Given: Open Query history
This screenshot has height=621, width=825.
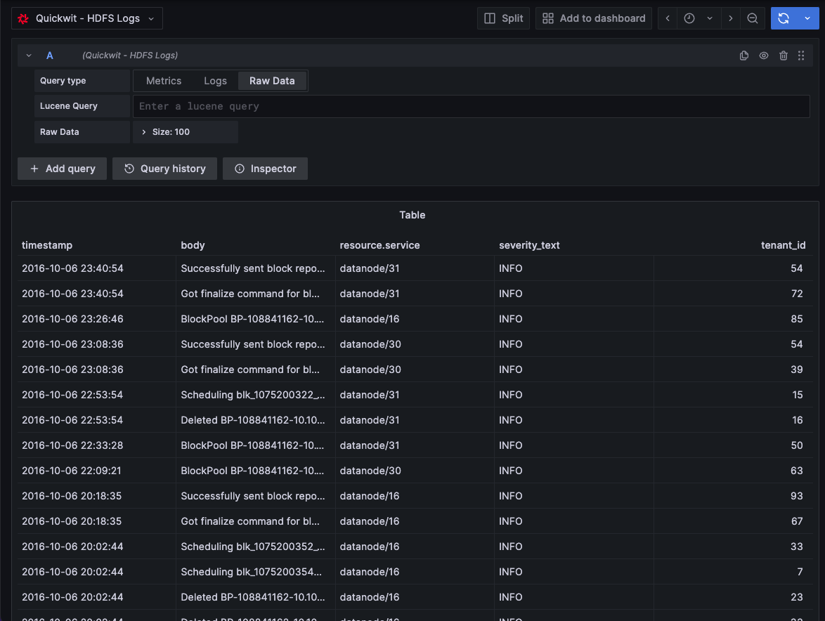Looking at the screenshot, I should (x=164, y=169).
